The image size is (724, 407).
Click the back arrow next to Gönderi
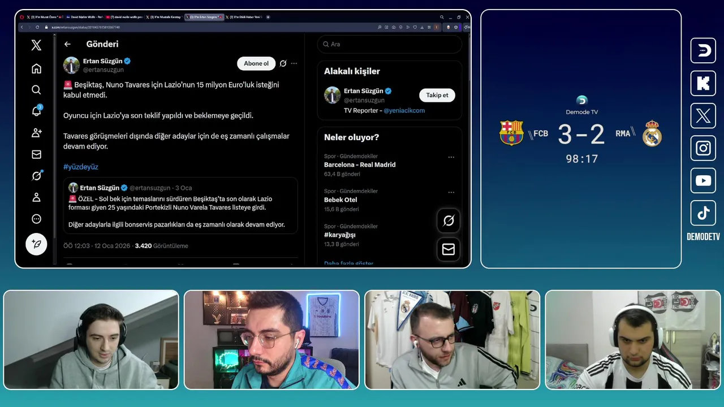(67, 44)
